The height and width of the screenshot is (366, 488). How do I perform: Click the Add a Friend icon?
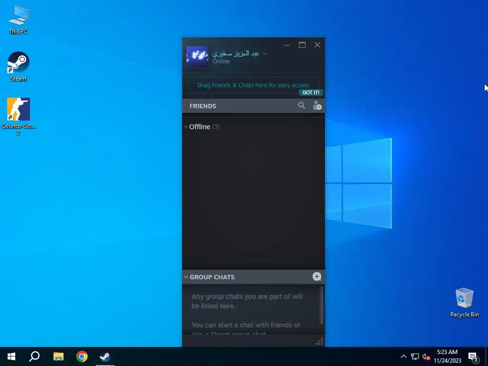tap(317, 105)
